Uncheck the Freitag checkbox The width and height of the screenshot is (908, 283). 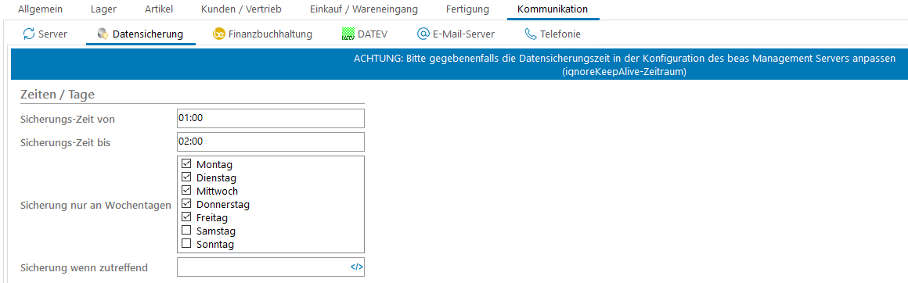[x=186, y=217]
